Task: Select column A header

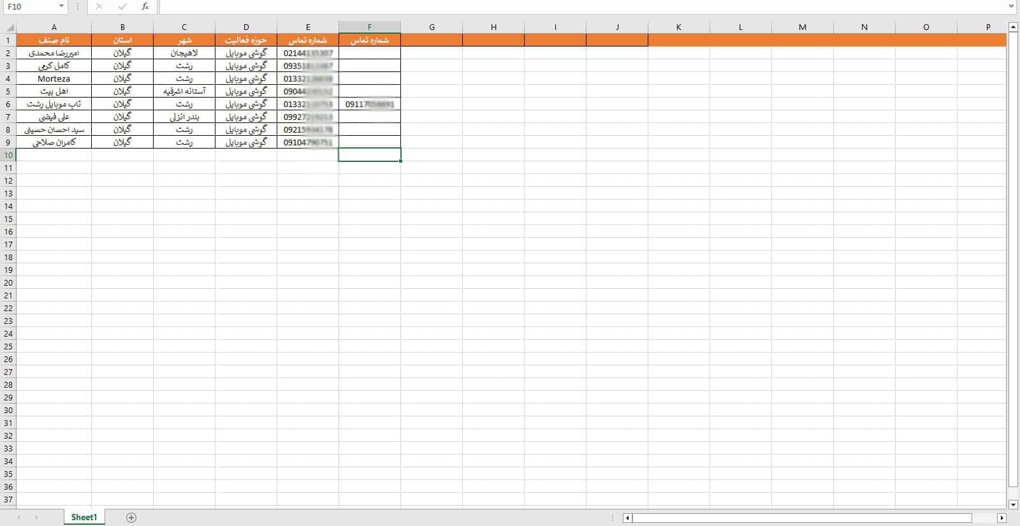Action: click(x=54, y=27)
